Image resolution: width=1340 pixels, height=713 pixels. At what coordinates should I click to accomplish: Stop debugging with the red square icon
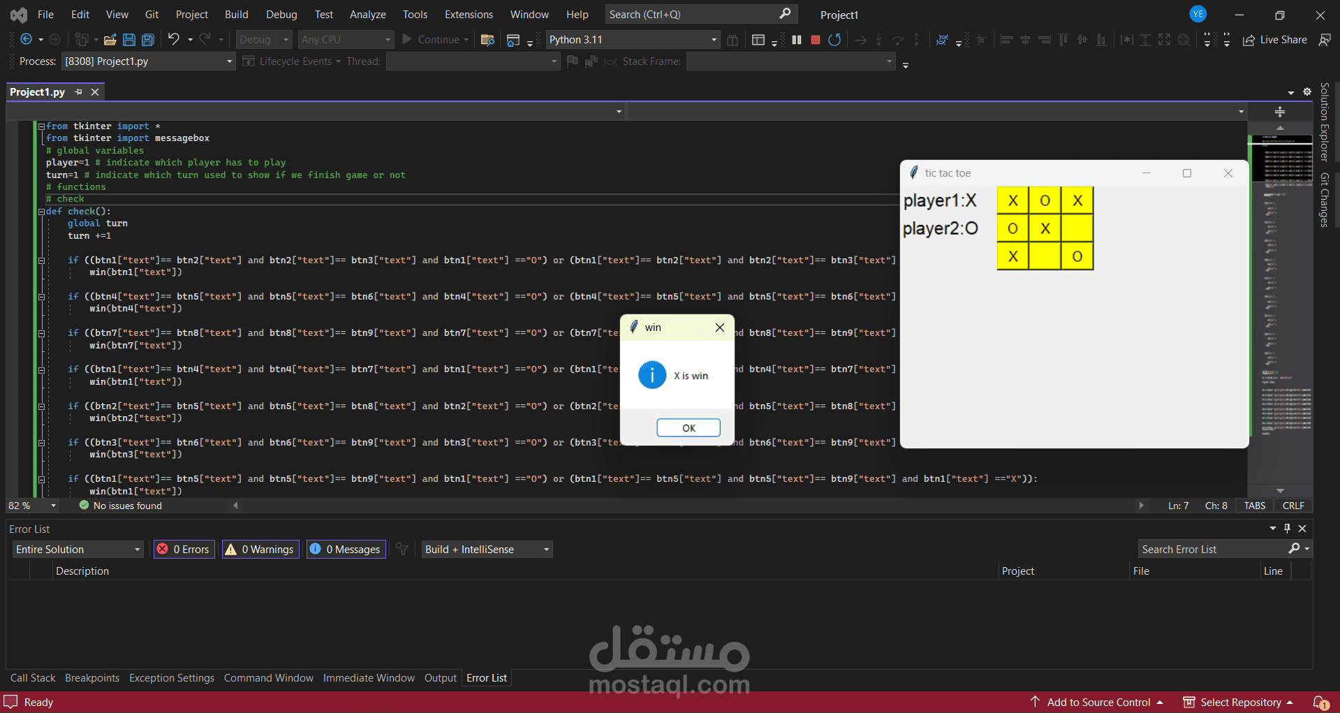pyautogui.click(x=816, y=40)
